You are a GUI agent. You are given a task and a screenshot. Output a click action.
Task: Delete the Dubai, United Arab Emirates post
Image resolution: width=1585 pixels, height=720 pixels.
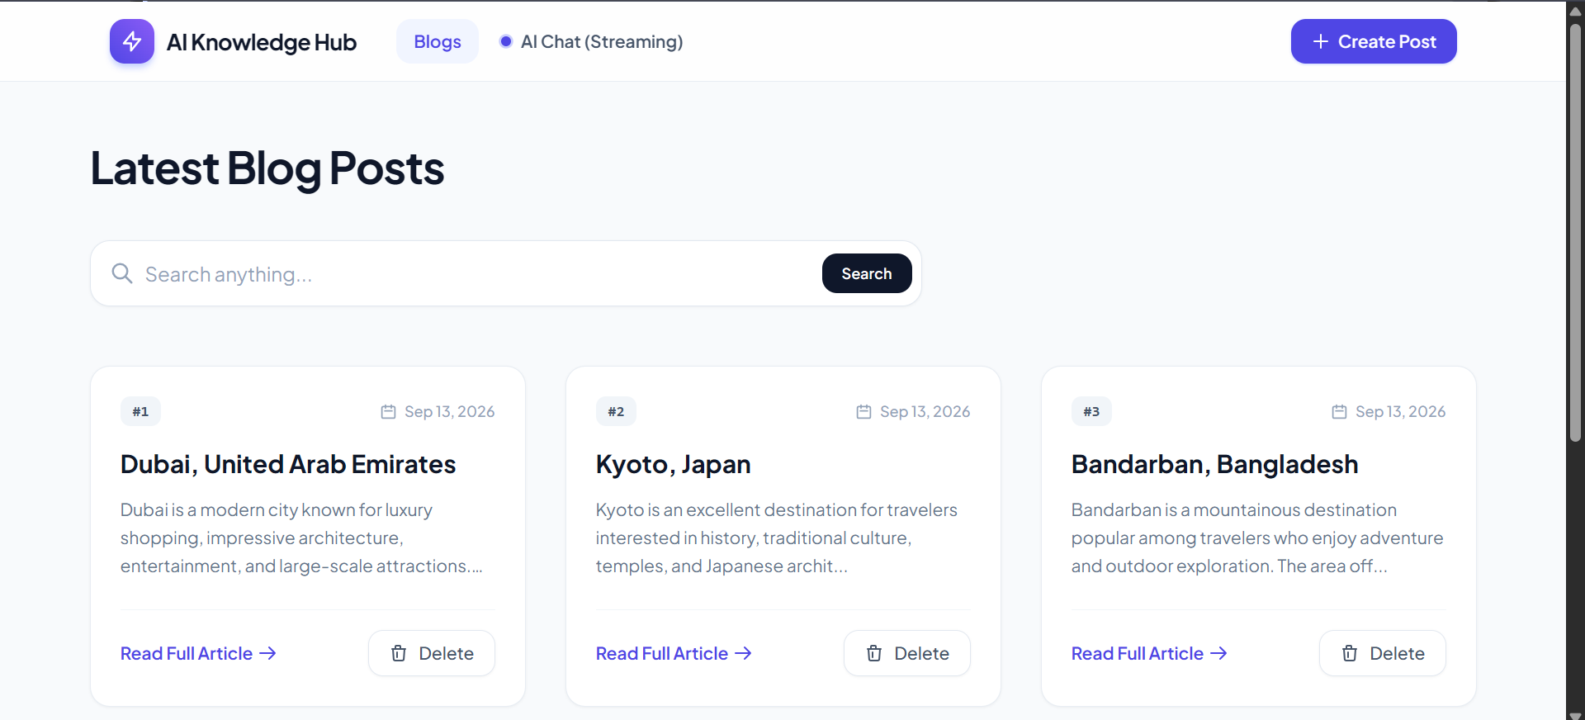pos(432,653)
